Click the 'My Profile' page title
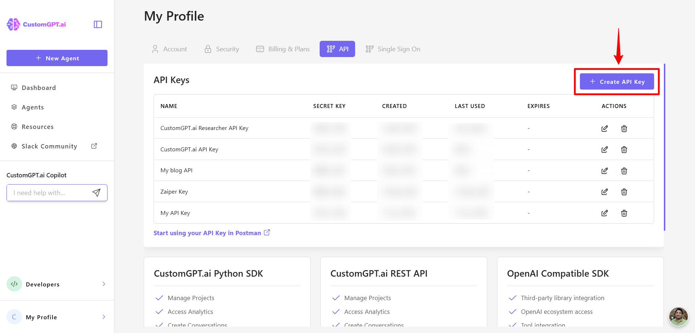 click(174, 17)
